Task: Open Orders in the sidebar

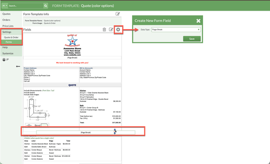Action: (6, 20)
